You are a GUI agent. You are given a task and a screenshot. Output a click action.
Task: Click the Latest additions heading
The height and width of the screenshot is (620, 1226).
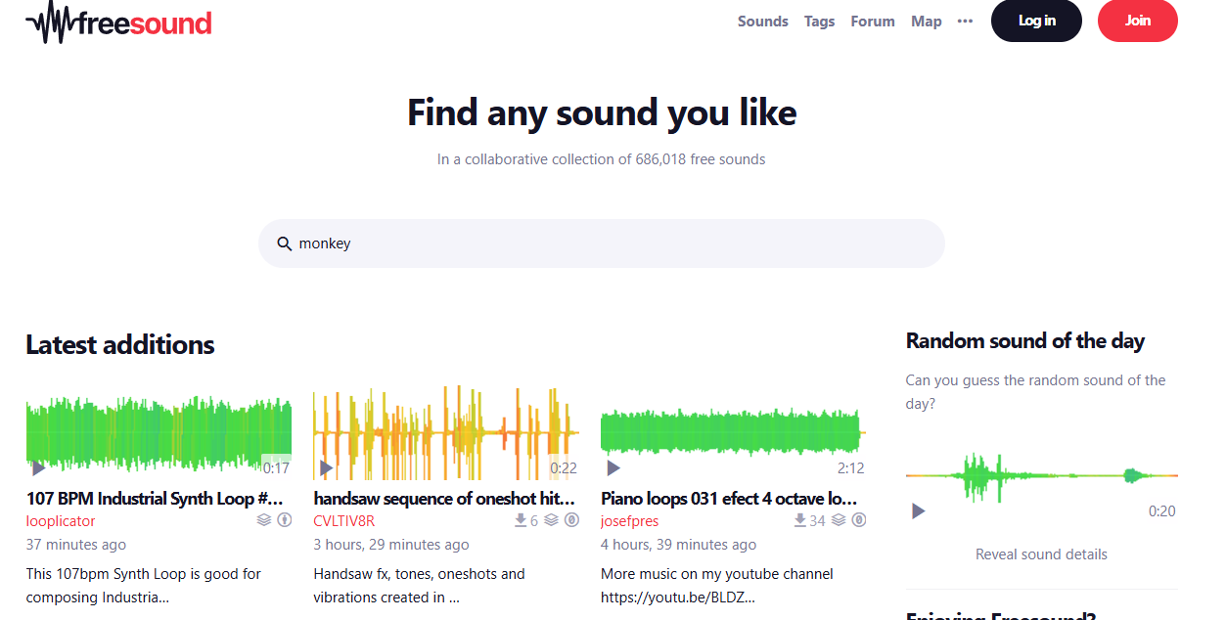(120, 345)
